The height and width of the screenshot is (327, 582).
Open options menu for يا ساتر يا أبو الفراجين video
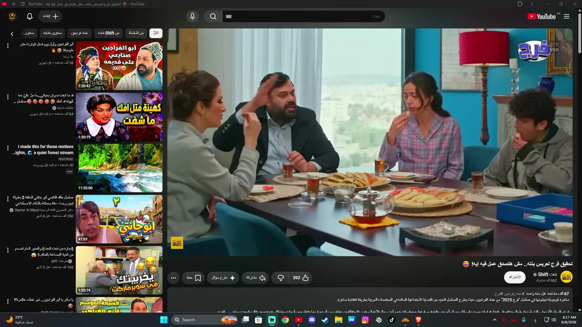(8, 301)
